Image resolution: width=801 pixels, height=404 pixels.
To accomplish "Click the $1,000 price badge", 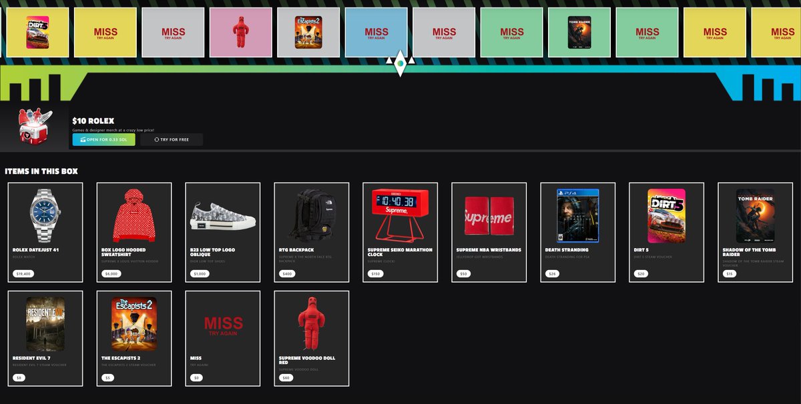I will (x=201, y=274).
